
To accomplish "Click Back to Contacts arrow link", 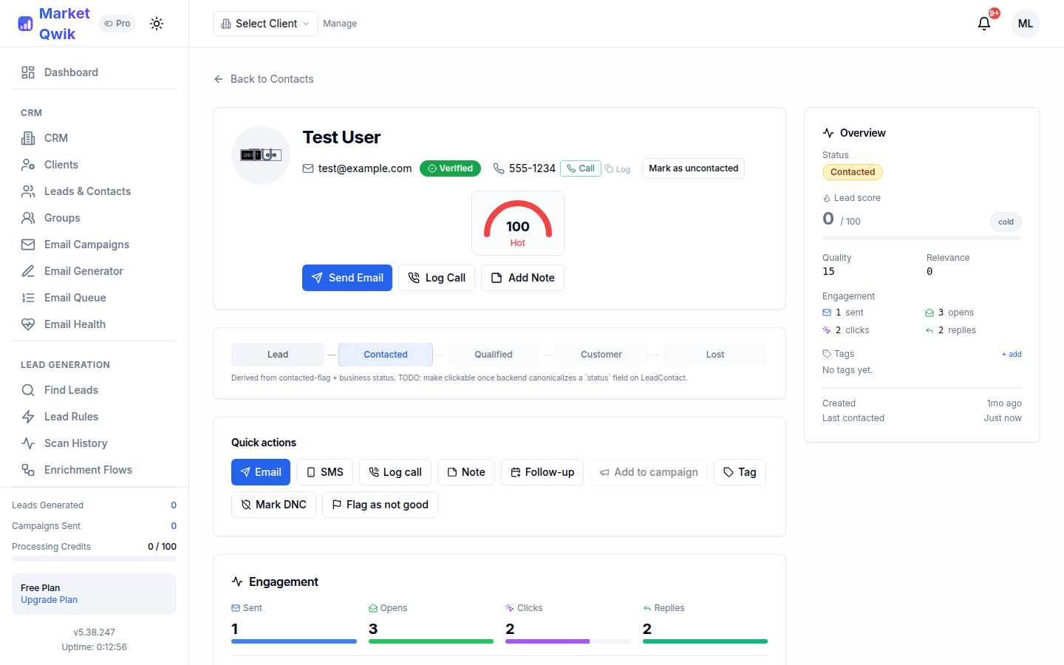I will [264, 79].
